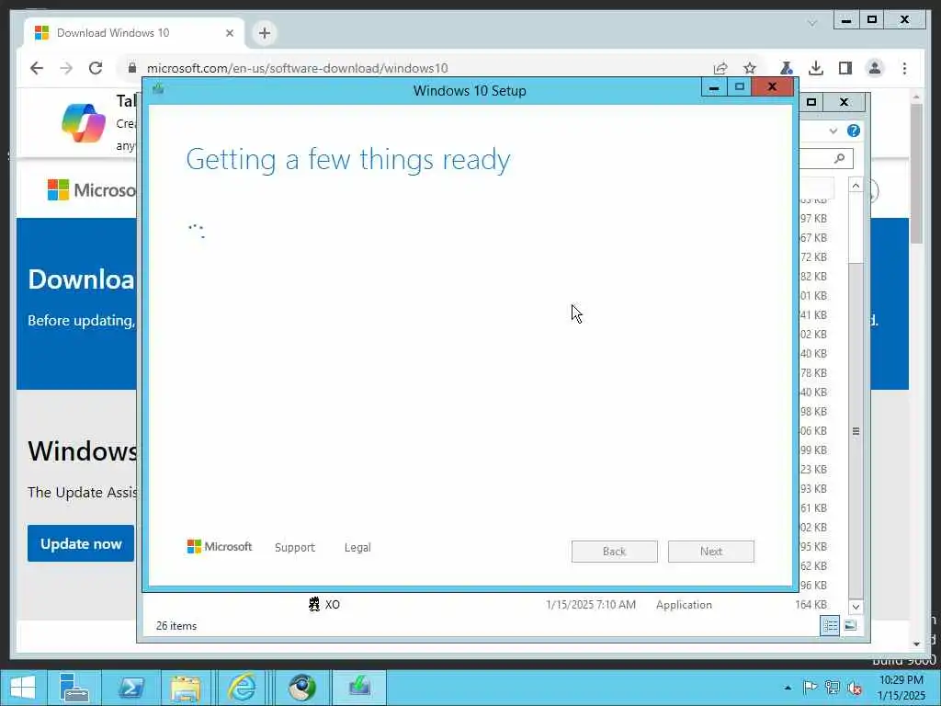The width and height of the screenshot is (941, 706).
Task: Open the Windows Start button
Action: click(x=23, y=688)
